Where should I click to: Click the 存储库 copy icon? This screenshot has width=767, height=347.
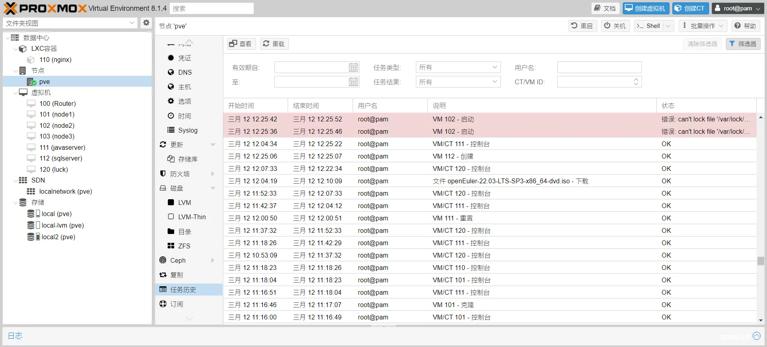point(171,159)
